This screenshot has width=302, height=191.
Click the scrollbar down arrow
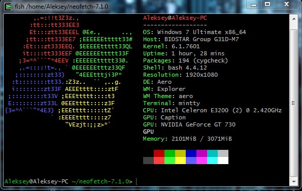pos(294,181)
